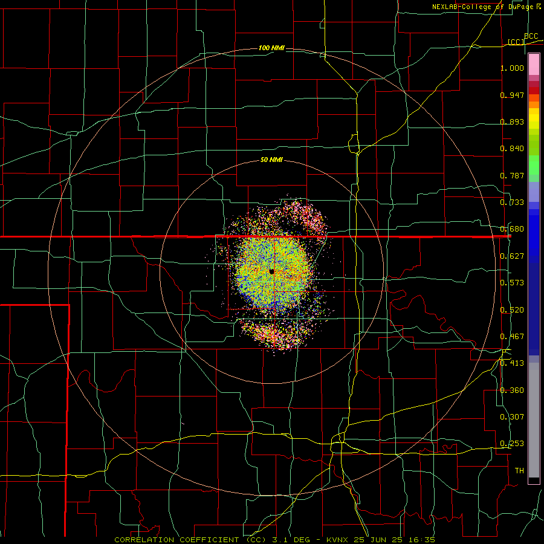Click the 50 NMI range ring label
The height and width of the screenshot is (544, 544).
271,160
